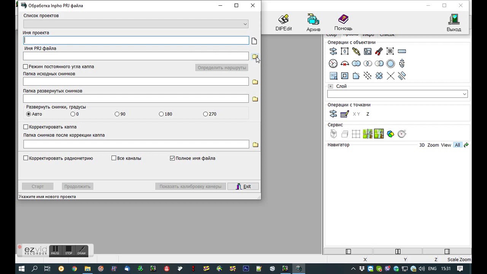The image size is (487, 274).
Task: Click the new-file icon beside Имя проекта
Action: pos(254,41)
